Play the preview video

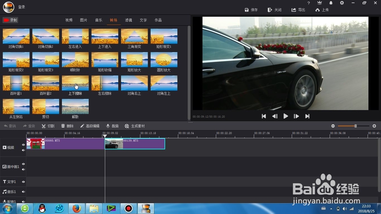tap(286, 117)
